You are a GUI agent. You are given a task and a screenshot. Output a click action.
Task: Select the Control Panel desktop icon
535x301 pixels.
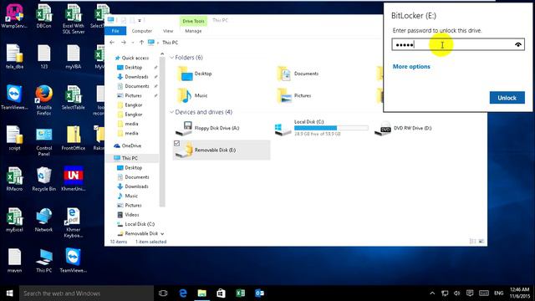point(43,141)
